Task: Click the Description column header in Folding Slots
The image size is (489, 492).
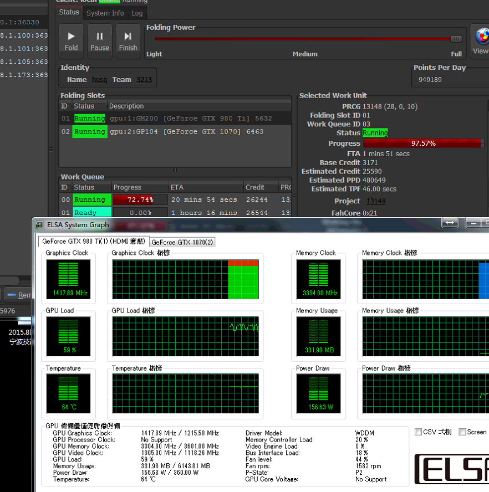Action: coord(199,106)
